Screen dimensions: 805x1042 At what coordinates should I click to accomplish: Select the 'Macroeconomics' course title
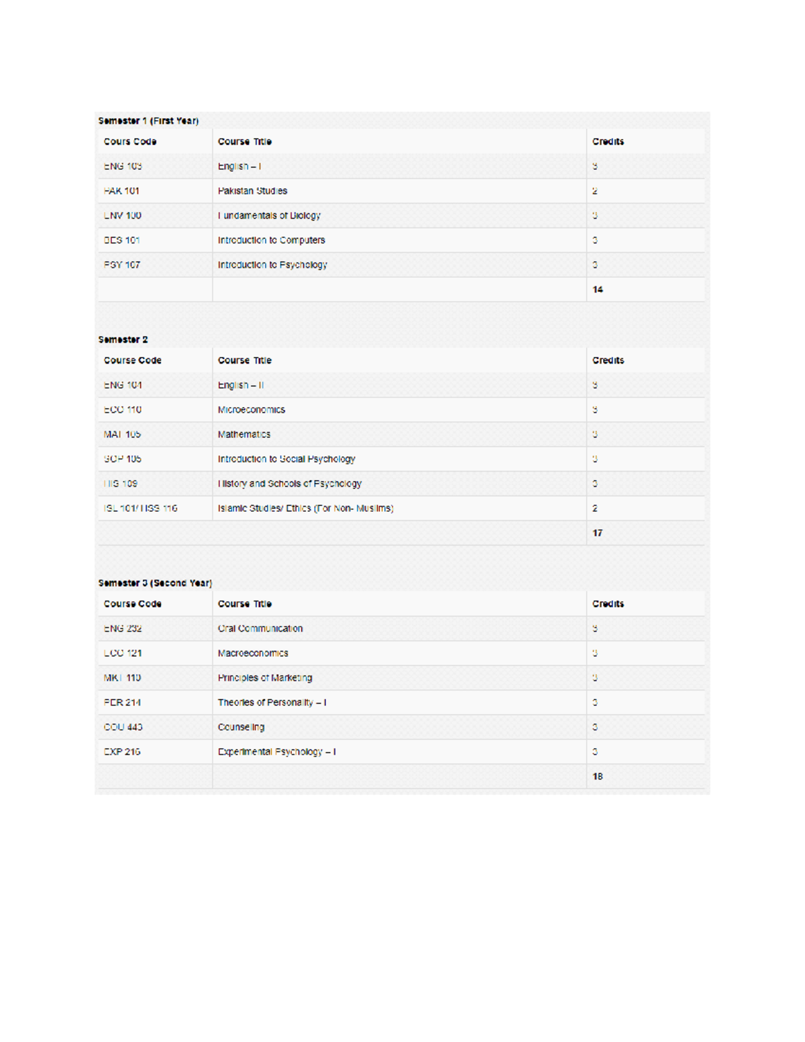pyautogui.click(x=253, y=654)
